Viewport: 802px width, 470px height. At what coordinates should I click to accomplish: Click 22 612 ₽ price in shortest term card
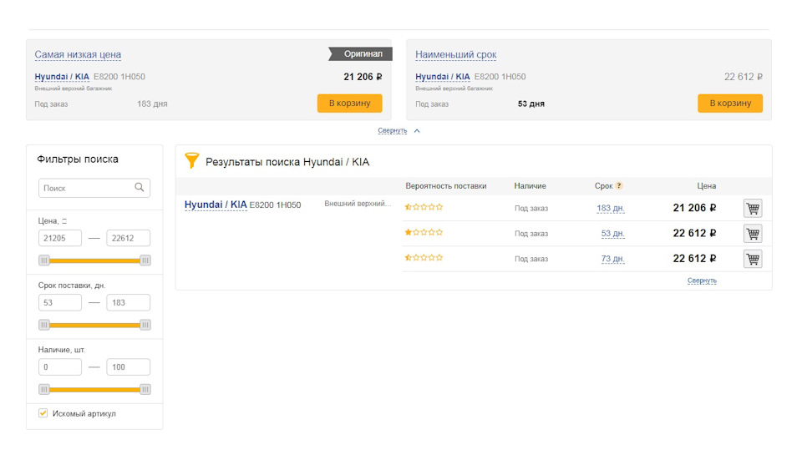744,77
